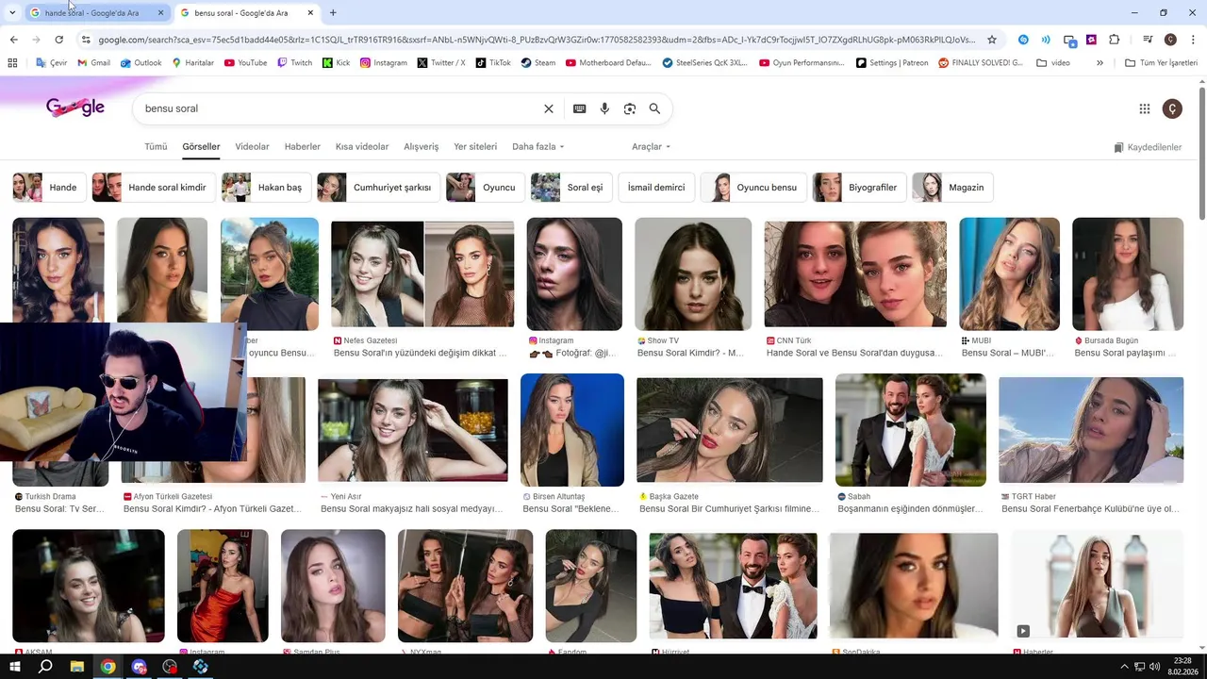Submit search with the magnifier icon
Screen dimensions: 1207x679
pos(654,108)
